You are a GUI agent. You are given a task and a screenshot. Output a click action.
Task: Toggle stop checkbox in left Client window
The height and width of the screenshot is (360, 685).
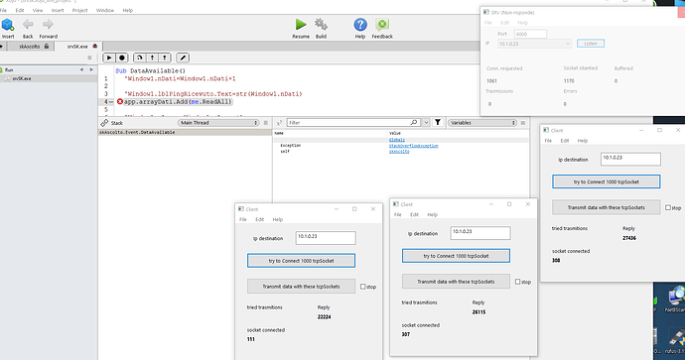click(363, 287)
